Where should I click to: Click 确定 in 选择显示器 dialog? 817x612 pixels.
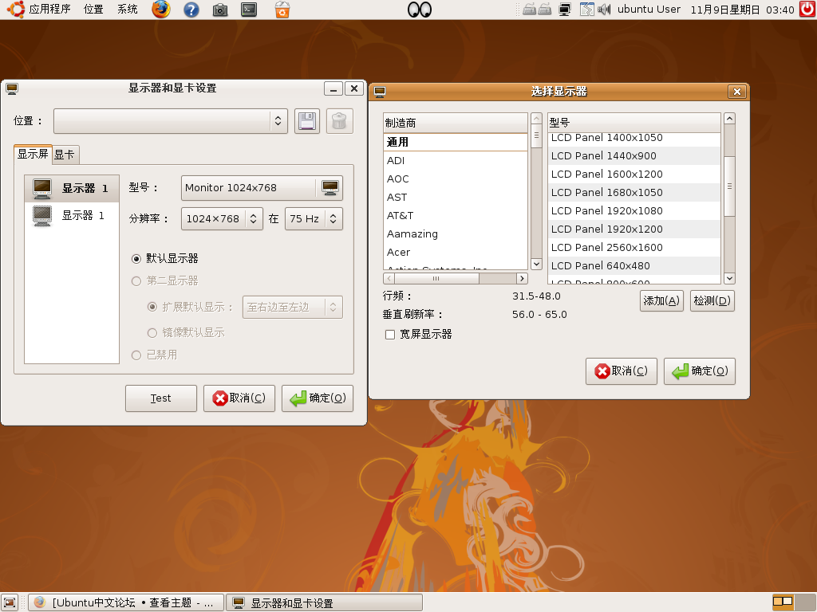point(699,371)
